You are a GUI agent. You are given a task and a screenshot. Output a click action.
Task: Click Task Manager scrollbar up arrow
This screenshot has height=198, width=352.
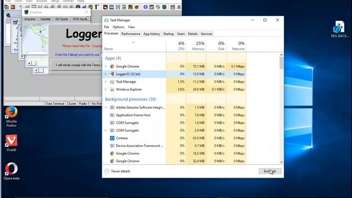click(x=281, y=55)
